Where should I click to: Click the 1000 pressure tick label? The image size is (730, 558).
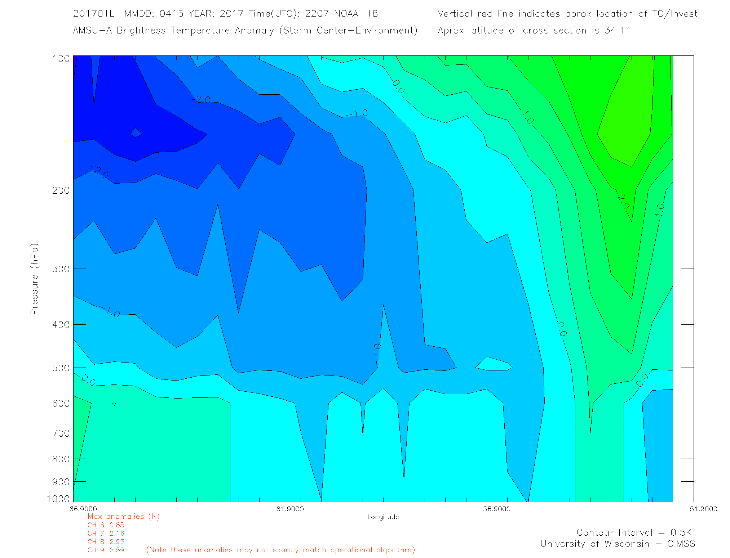point(58,499)
